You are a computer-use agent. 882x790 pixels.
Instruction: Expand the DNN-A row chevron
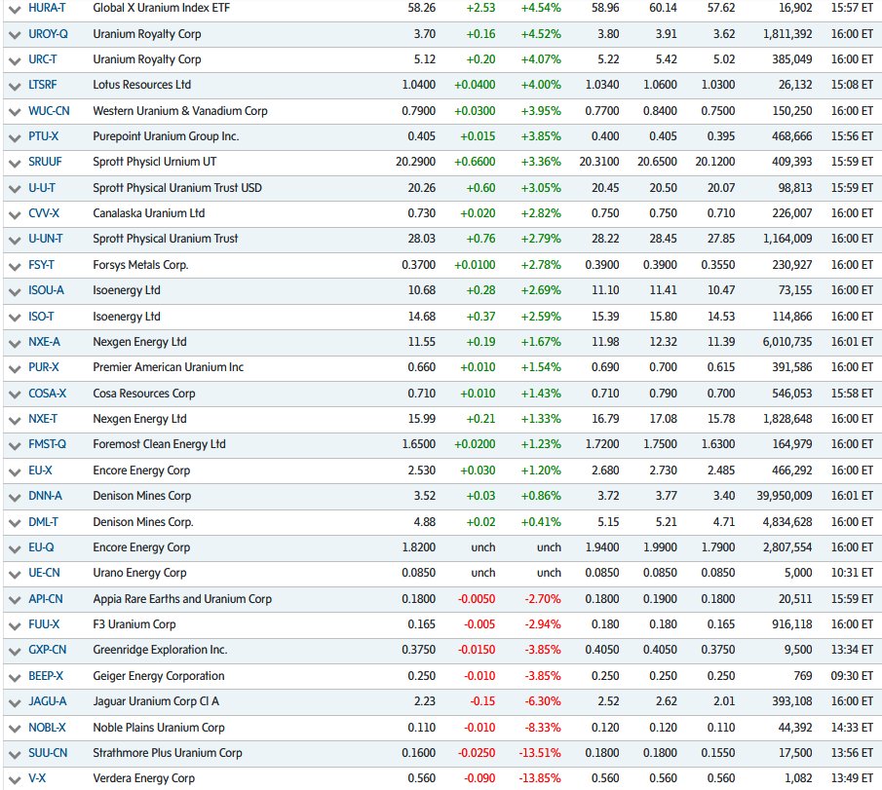click(x=15, y=497)
